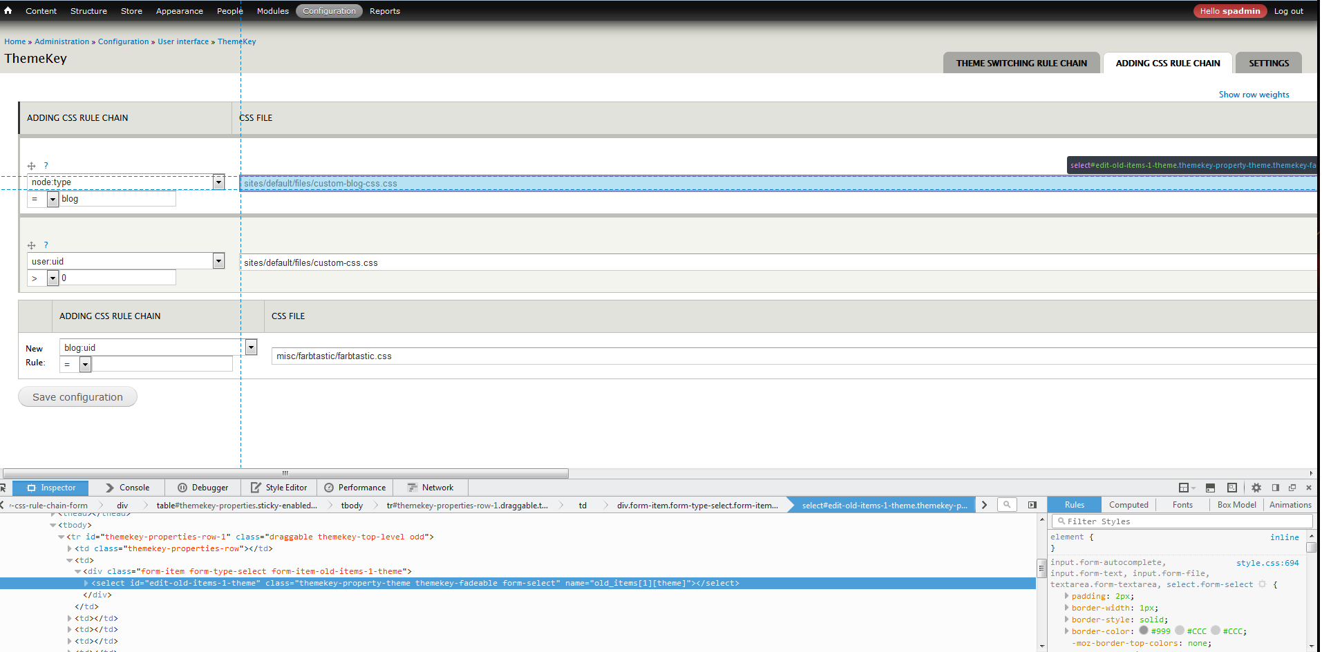This screenshot has height=652, width=1322.
Task: Open the Performance tool
Action: (x=355, y=488)
